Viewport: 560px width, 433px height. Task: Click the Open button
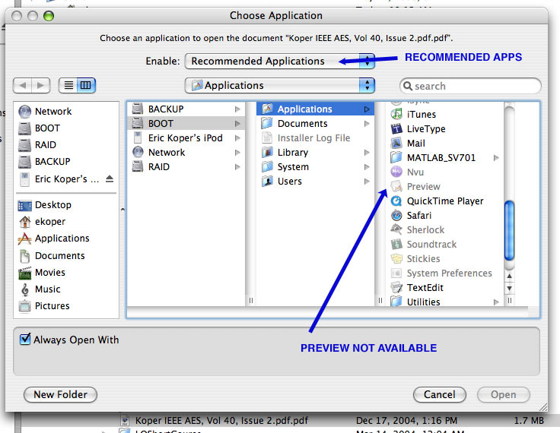click(503, 394)
